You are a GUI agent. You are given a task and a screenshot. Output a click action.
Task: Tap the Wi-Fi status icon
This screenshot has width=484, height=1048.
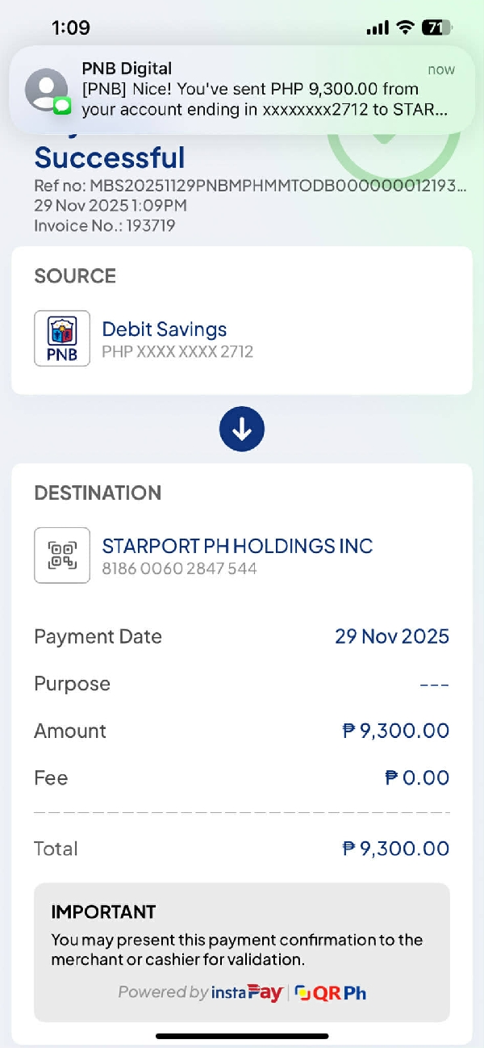click(404, 27)
